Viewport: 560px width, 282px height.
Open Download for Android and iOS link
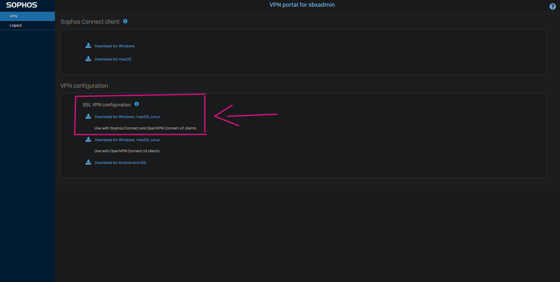(120, 163)
